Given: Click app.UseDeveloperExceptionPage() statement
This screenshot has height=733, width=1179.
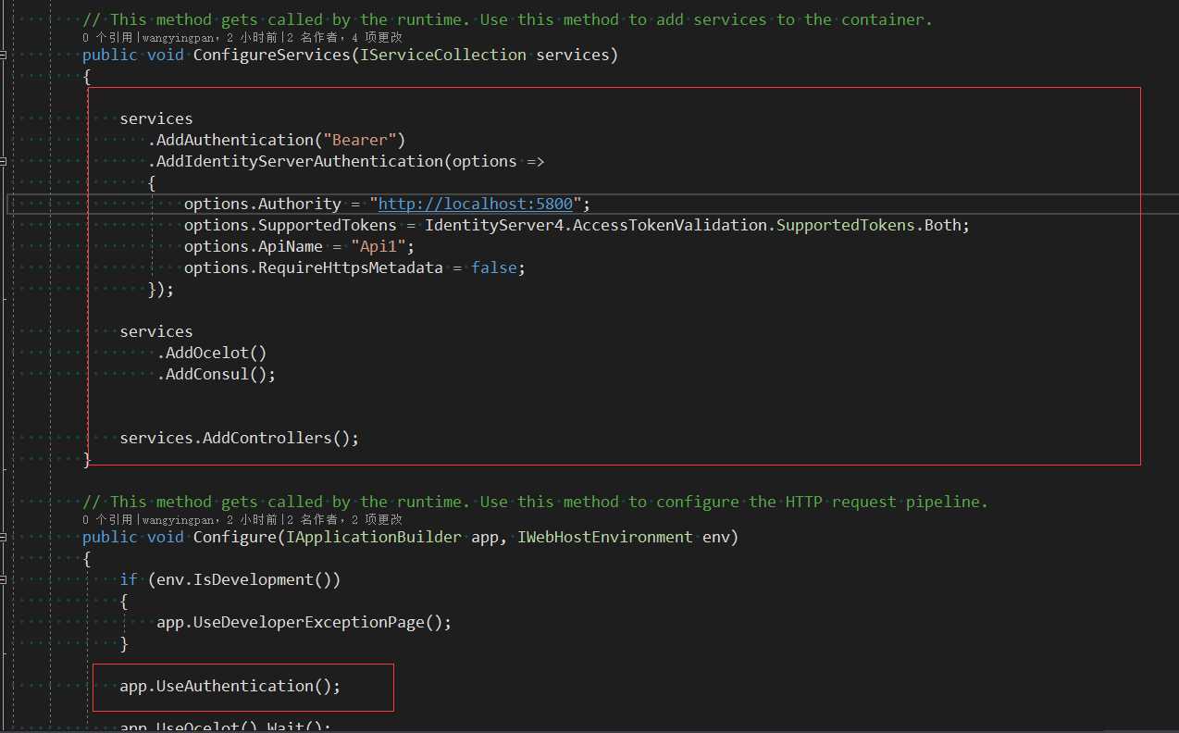Looking at the screenshot, I should (x=304, y=623).
